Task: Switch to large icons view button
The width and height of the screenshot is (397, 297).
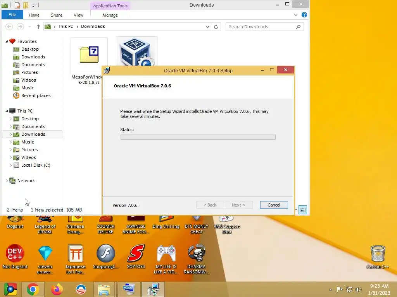Action: pyautogui.click(x=302, y=210)
